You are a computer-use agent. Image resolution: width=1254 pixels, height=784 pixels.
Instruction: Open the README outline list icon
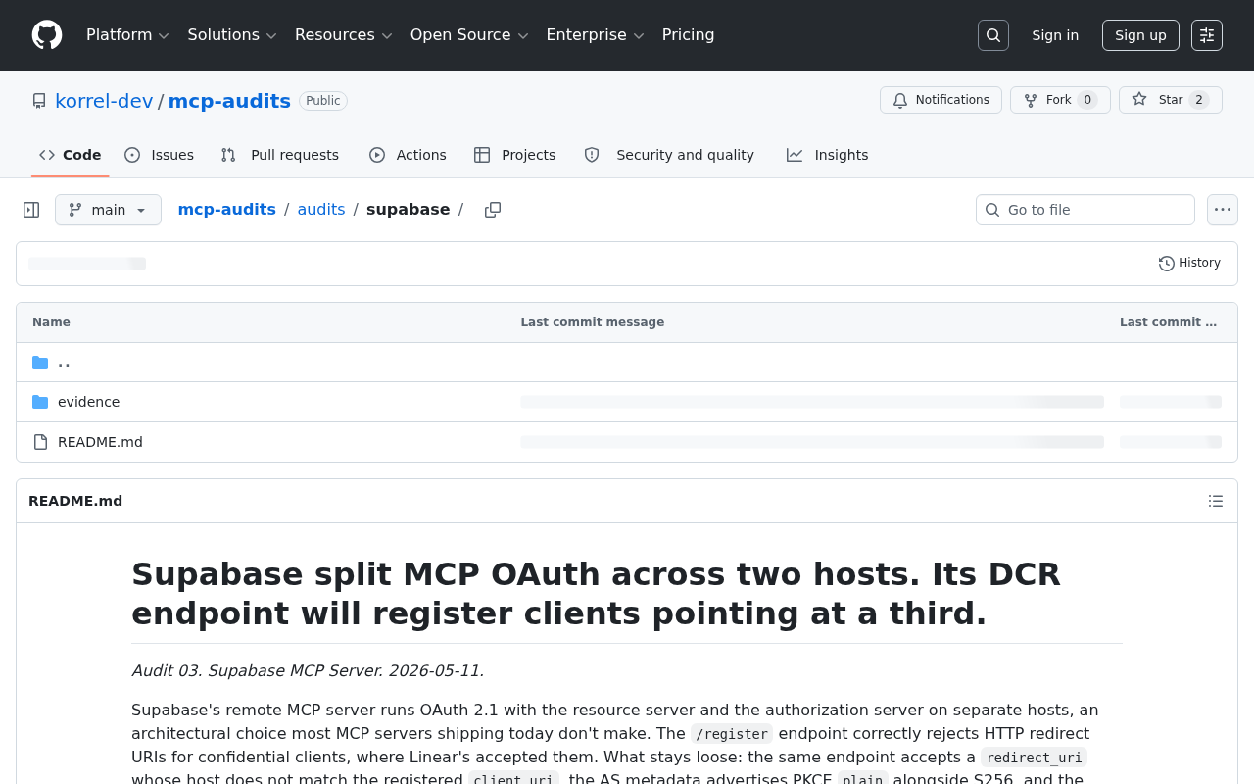coord(1216,501)
